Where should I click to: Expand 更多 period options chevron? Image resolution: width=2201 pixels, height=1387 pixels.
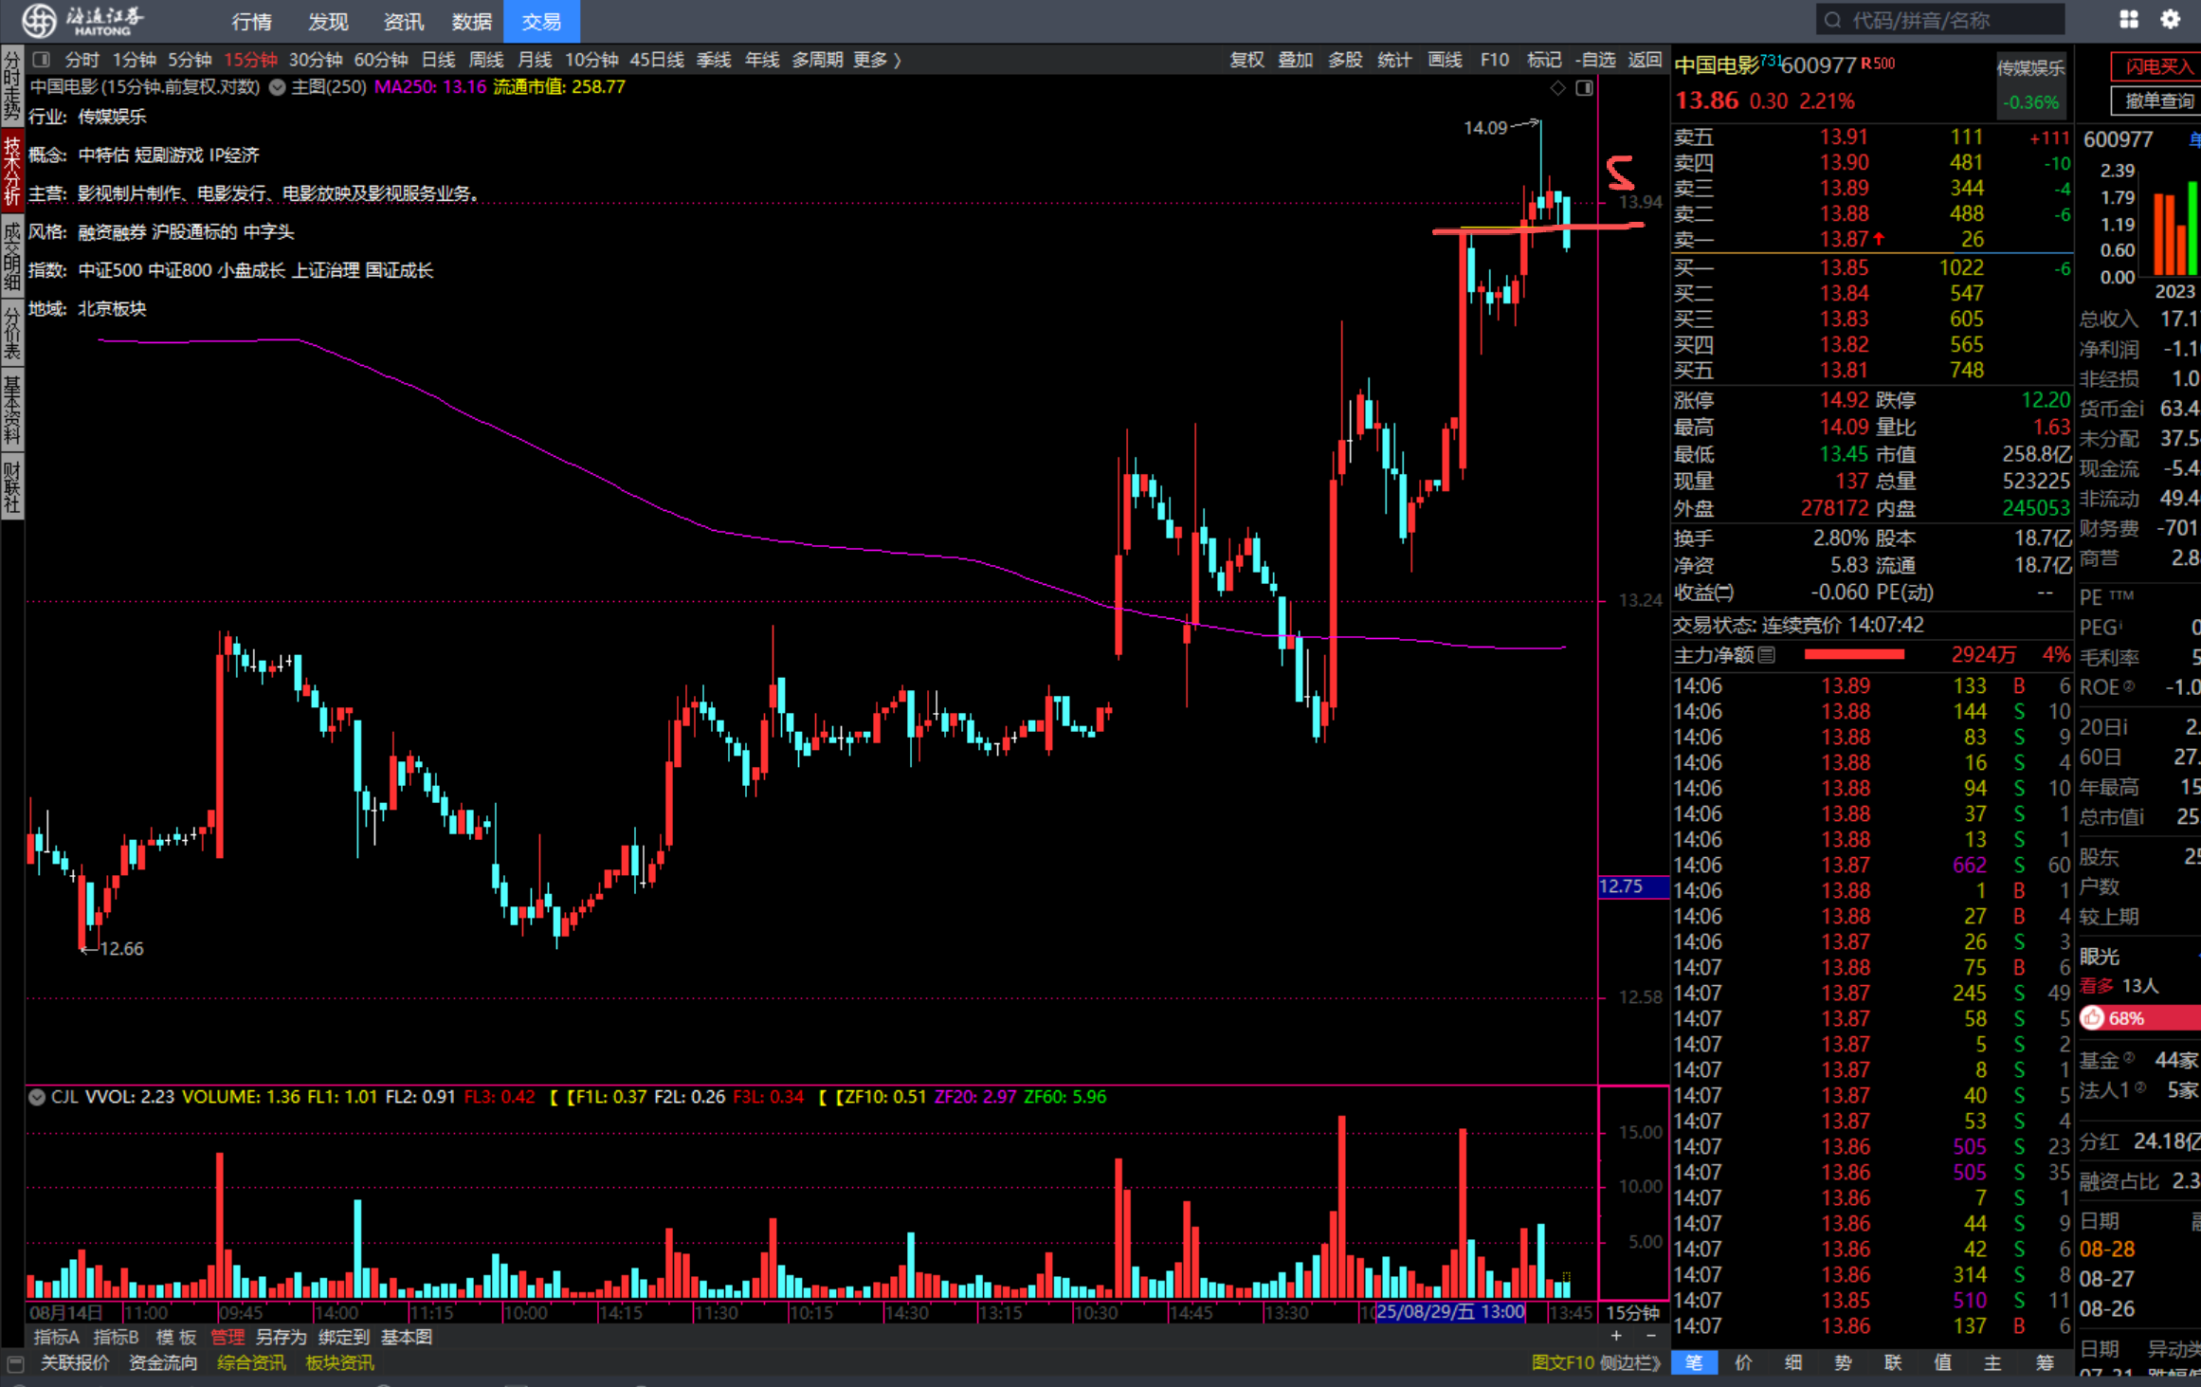pos(897,60)
